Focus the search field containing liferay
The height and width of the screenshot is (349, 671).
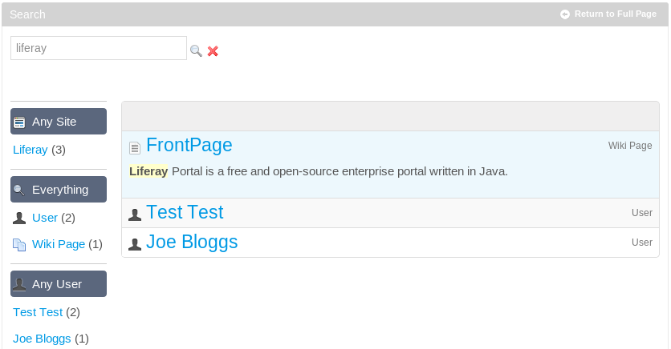click(99, 48)
